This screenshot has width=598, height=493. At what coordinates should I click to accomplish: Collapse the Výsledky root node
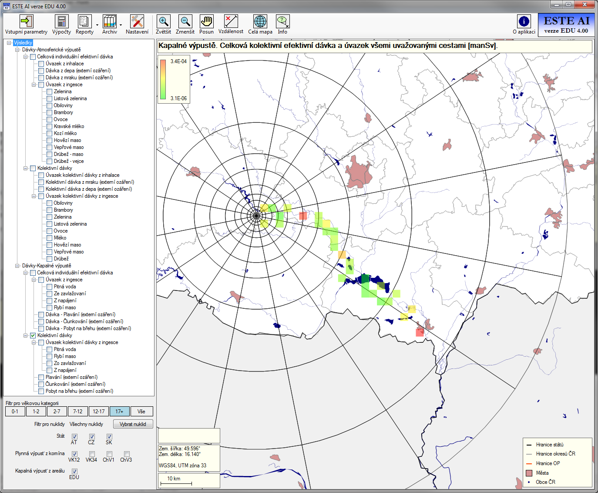(9, 43)
